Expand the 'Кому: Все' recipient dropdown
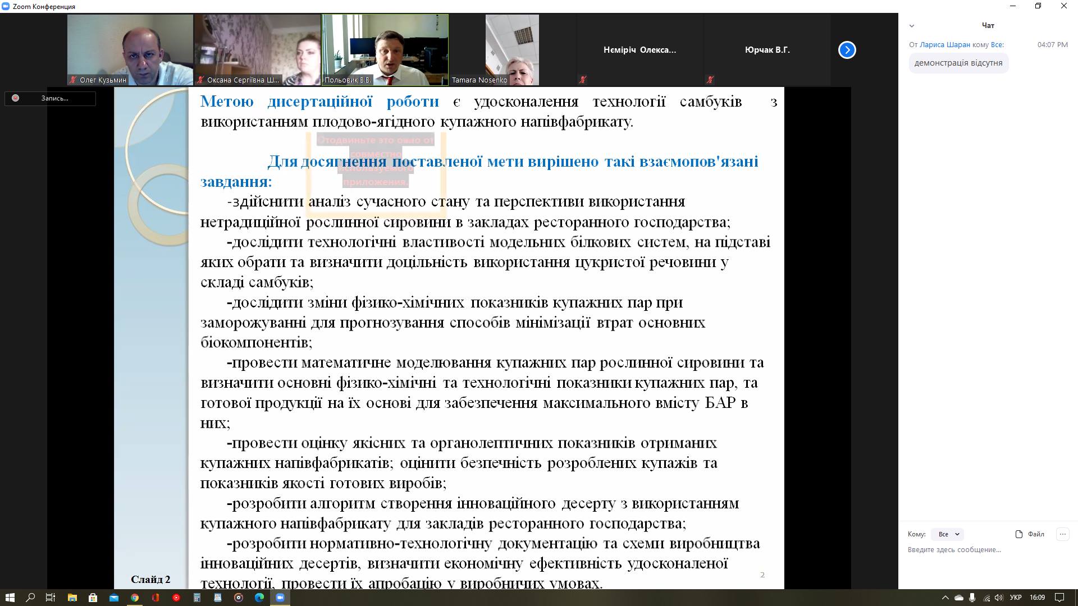1078x606 pixels. coord(947,534)
